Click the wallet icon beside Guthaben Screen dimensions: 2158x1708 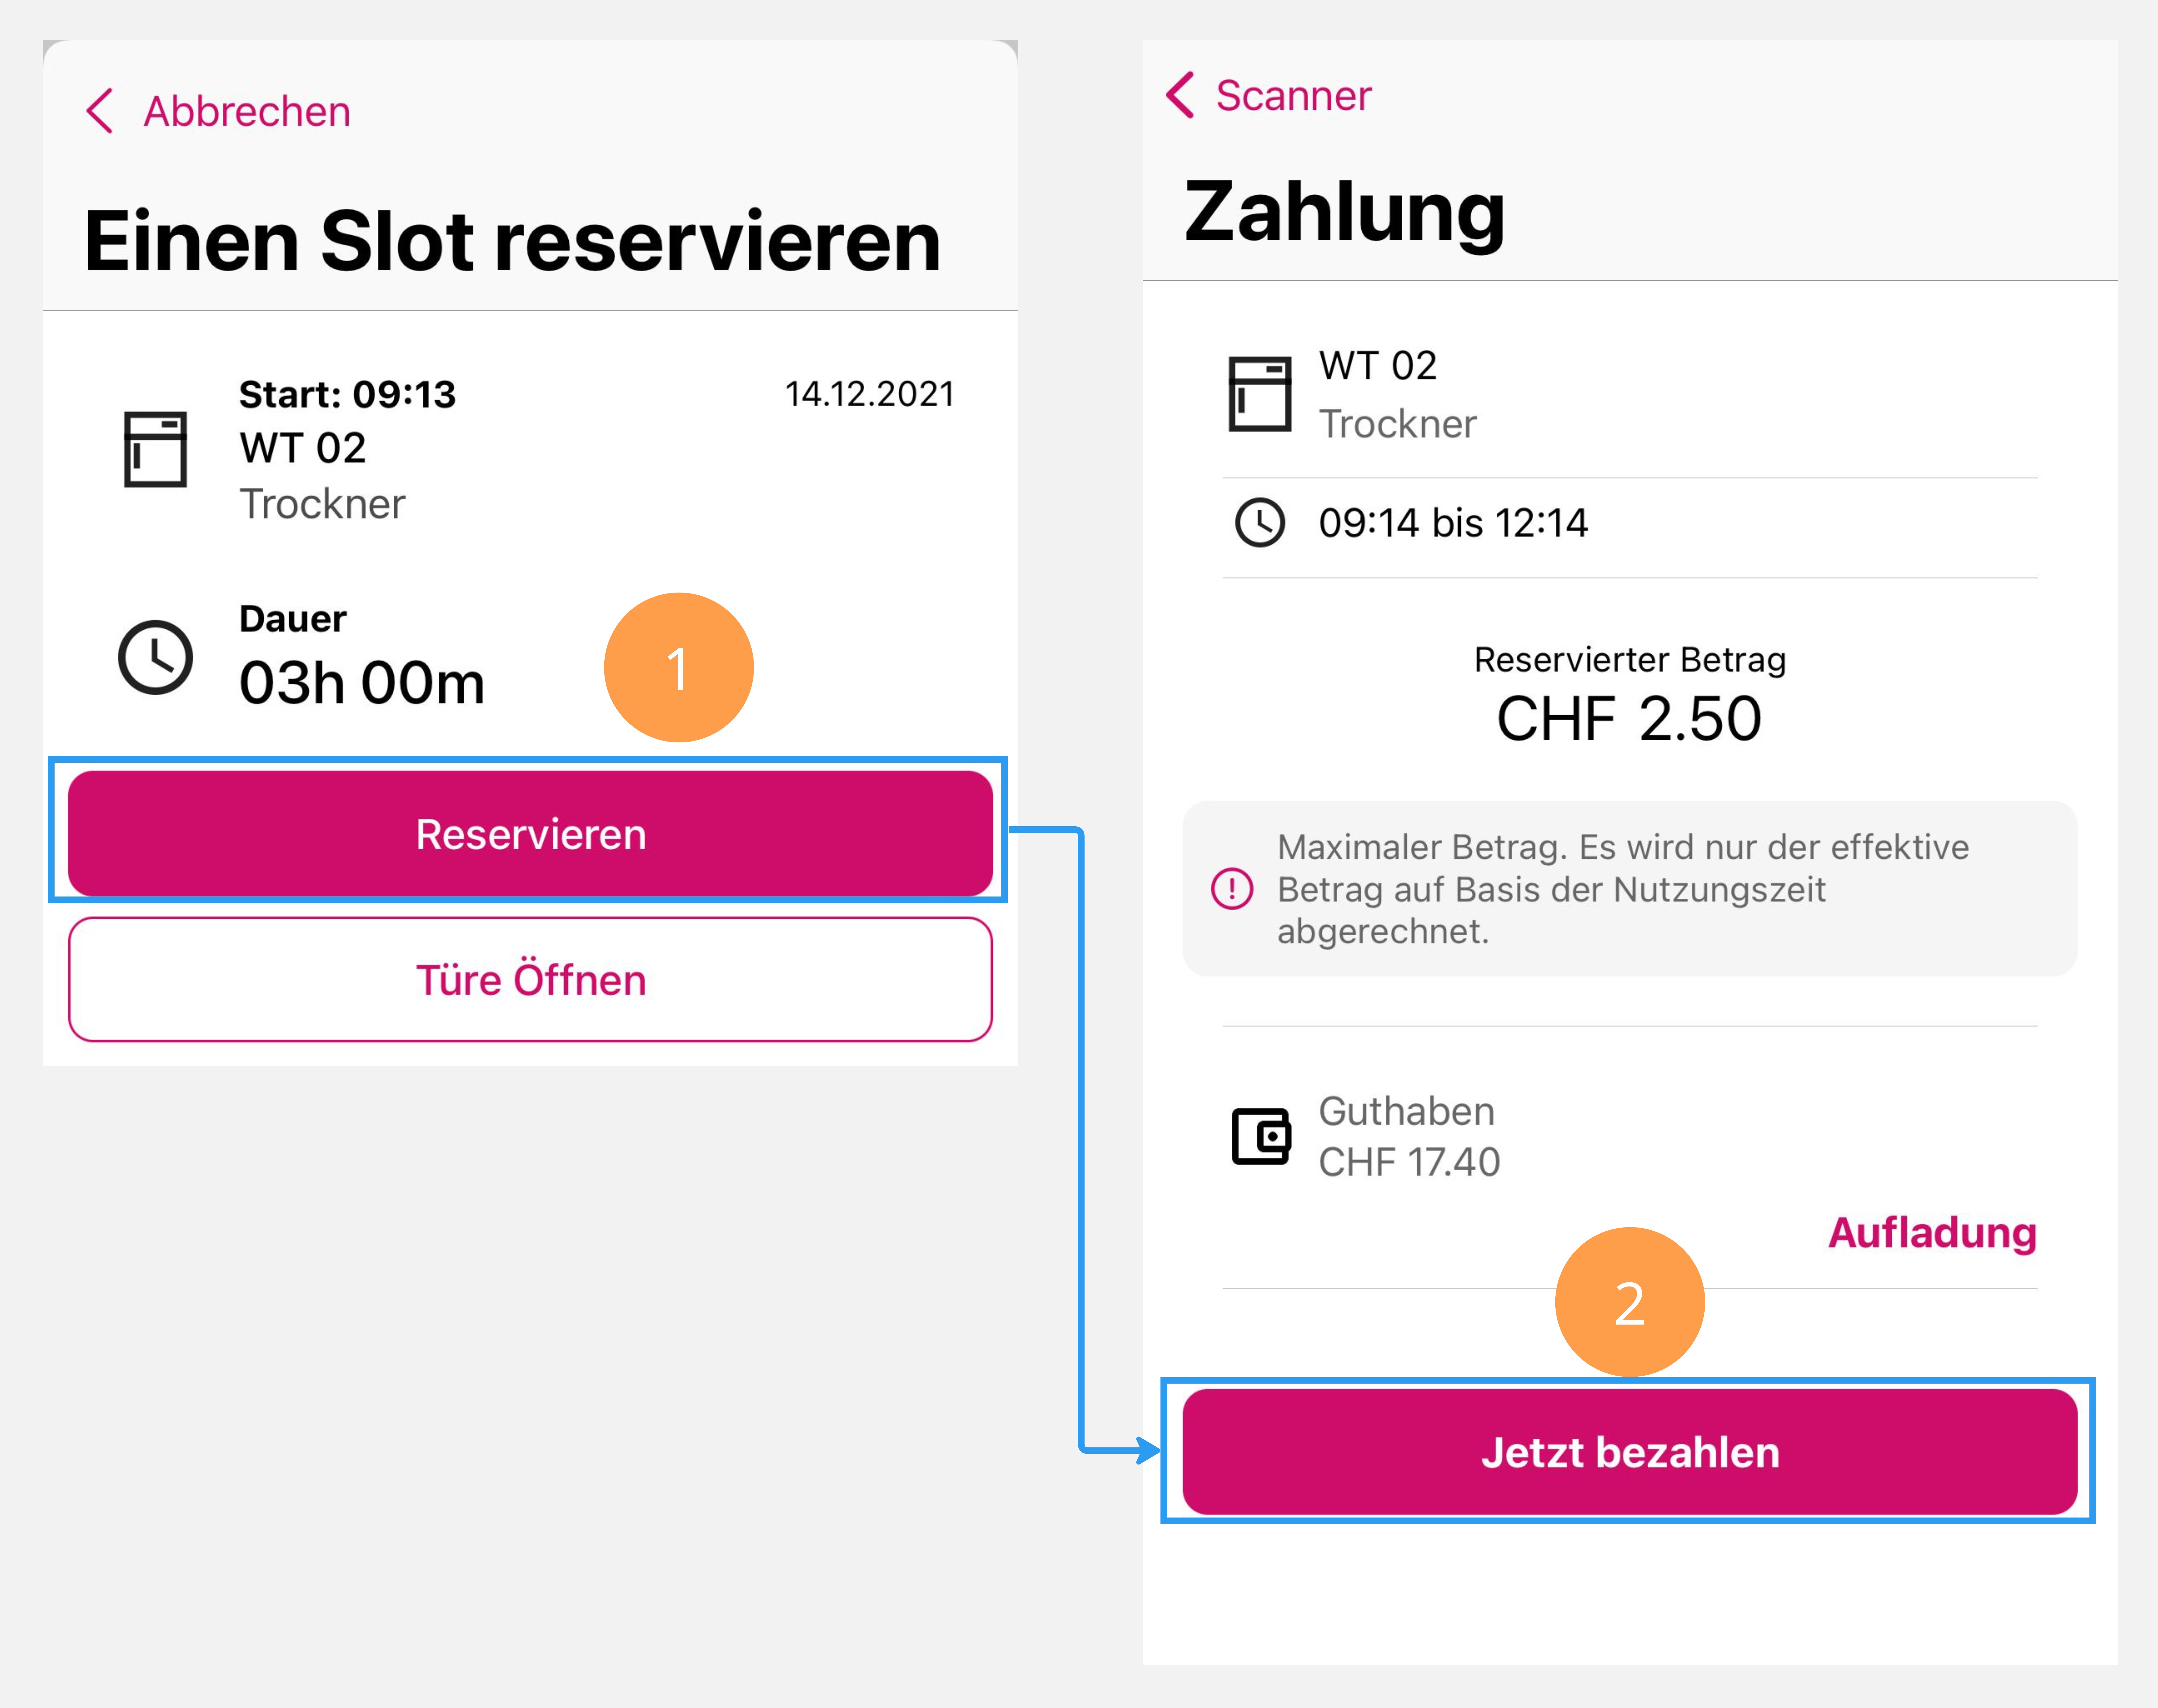(x=1260, y=1136)
